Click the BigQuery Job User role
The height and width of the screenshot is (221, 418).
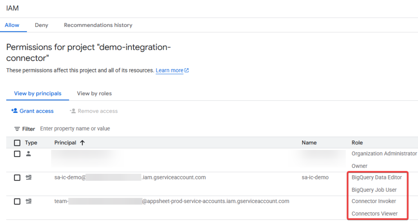pos(374,190)
